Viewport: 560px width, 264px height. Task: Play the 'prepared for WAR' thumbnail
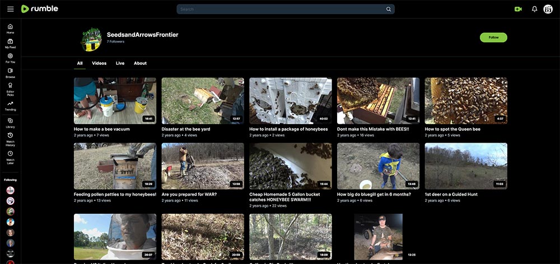pos(203,166)
